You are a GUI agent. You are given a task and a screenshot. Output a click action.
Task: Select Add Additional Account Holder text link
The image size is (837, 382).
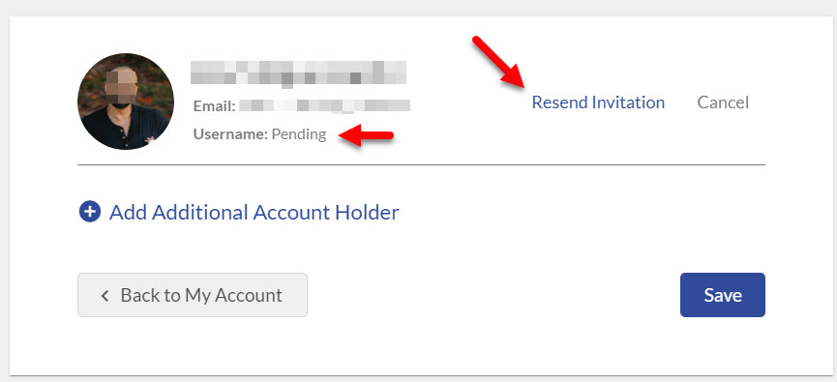(254, 213)
